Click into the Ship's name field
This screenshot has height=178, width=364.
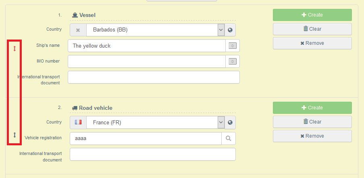point(147,46)
